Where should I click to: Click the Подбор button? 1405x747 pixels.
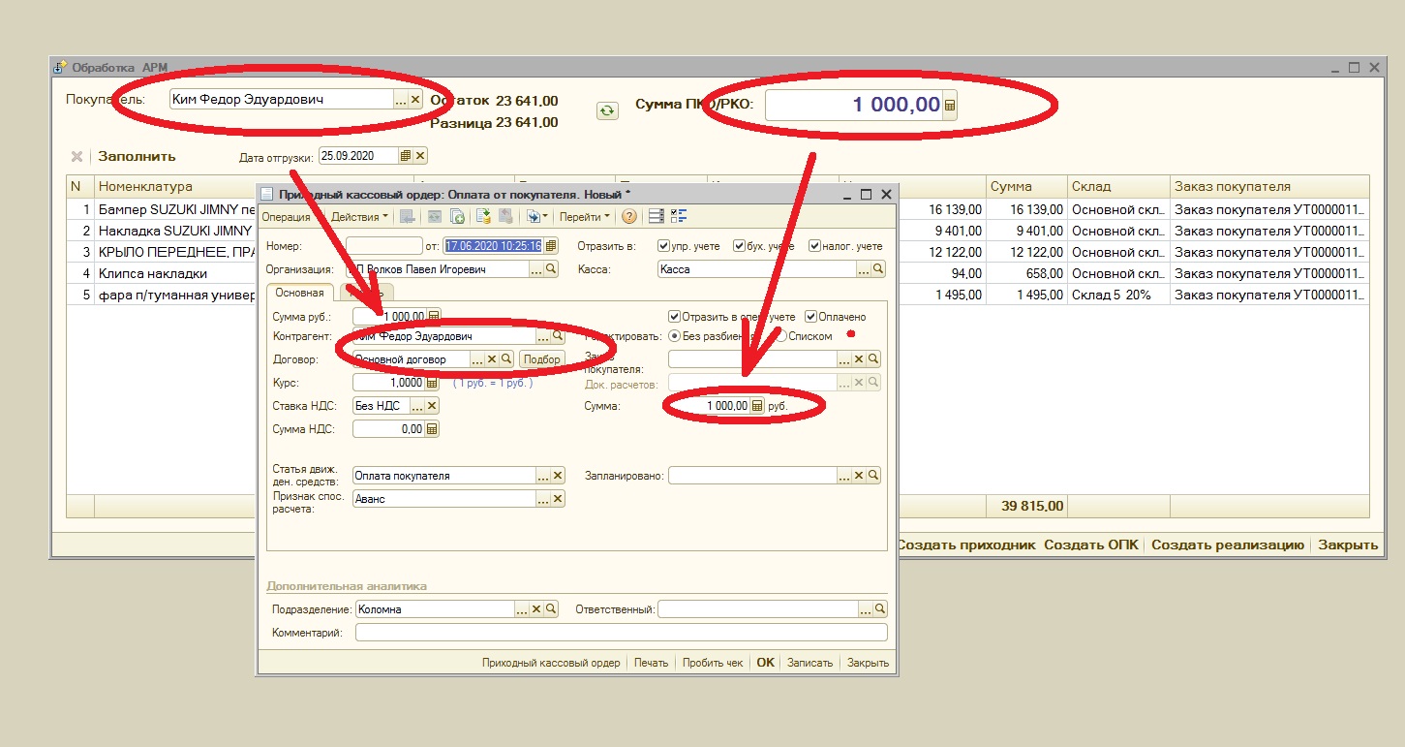point(542,359)
